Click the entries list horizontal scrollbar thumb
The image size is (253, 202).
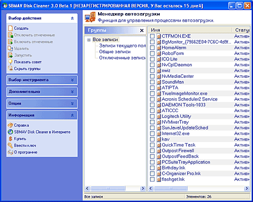click(171, 188)
